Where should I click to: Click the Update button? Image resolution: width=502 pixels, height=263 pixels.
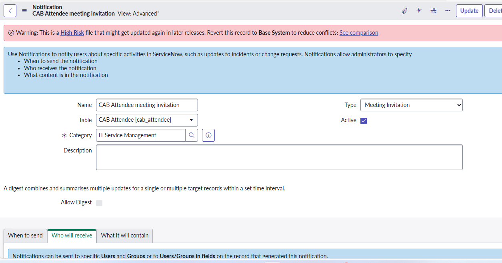(469, 11)
